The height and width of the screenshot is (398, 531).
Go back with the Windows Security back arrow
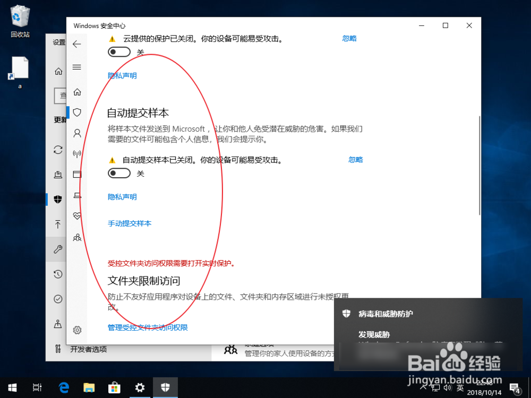click(77, 44)
